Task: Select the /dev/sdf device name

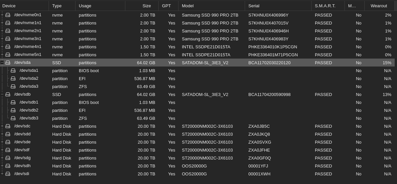Action: point(22,150)
